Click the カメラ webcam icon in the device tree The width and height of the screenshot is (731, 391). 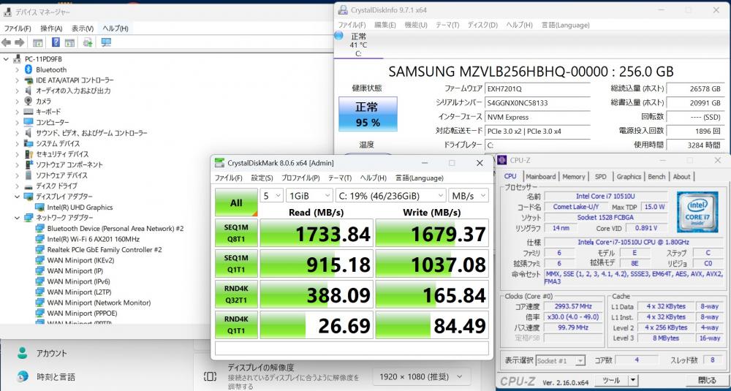pos(29,101)
